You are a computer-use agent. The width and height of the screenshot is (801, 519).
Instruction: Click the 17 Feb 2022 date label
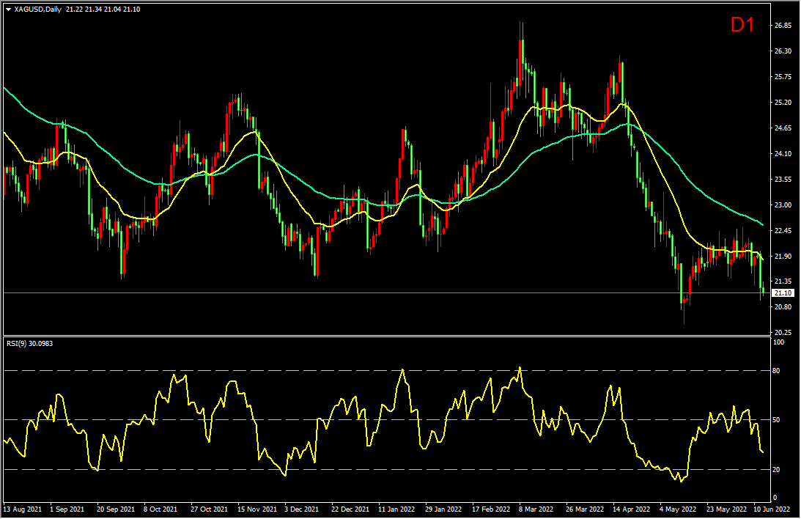[491, 509]
